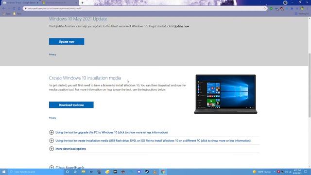The image size is (311, 175).
Task: Open File Explorer from the taskbar
Action: click(x=83, y=172)
